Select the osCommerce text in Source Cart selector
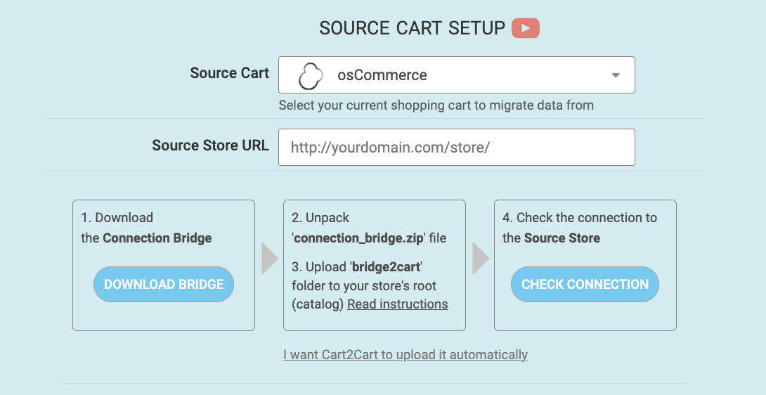This screenshot has height=395, width=766. click(382, 75)
